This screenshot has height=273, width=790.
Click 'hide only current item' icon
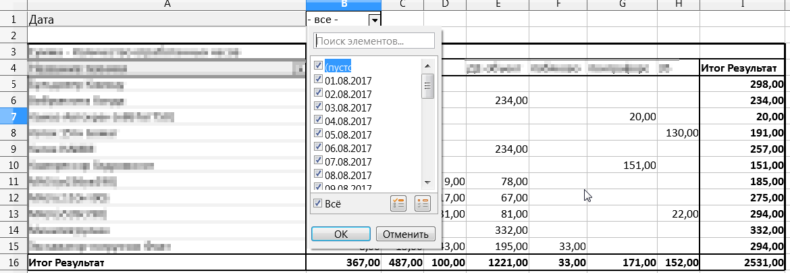click(x=422, y=204)
